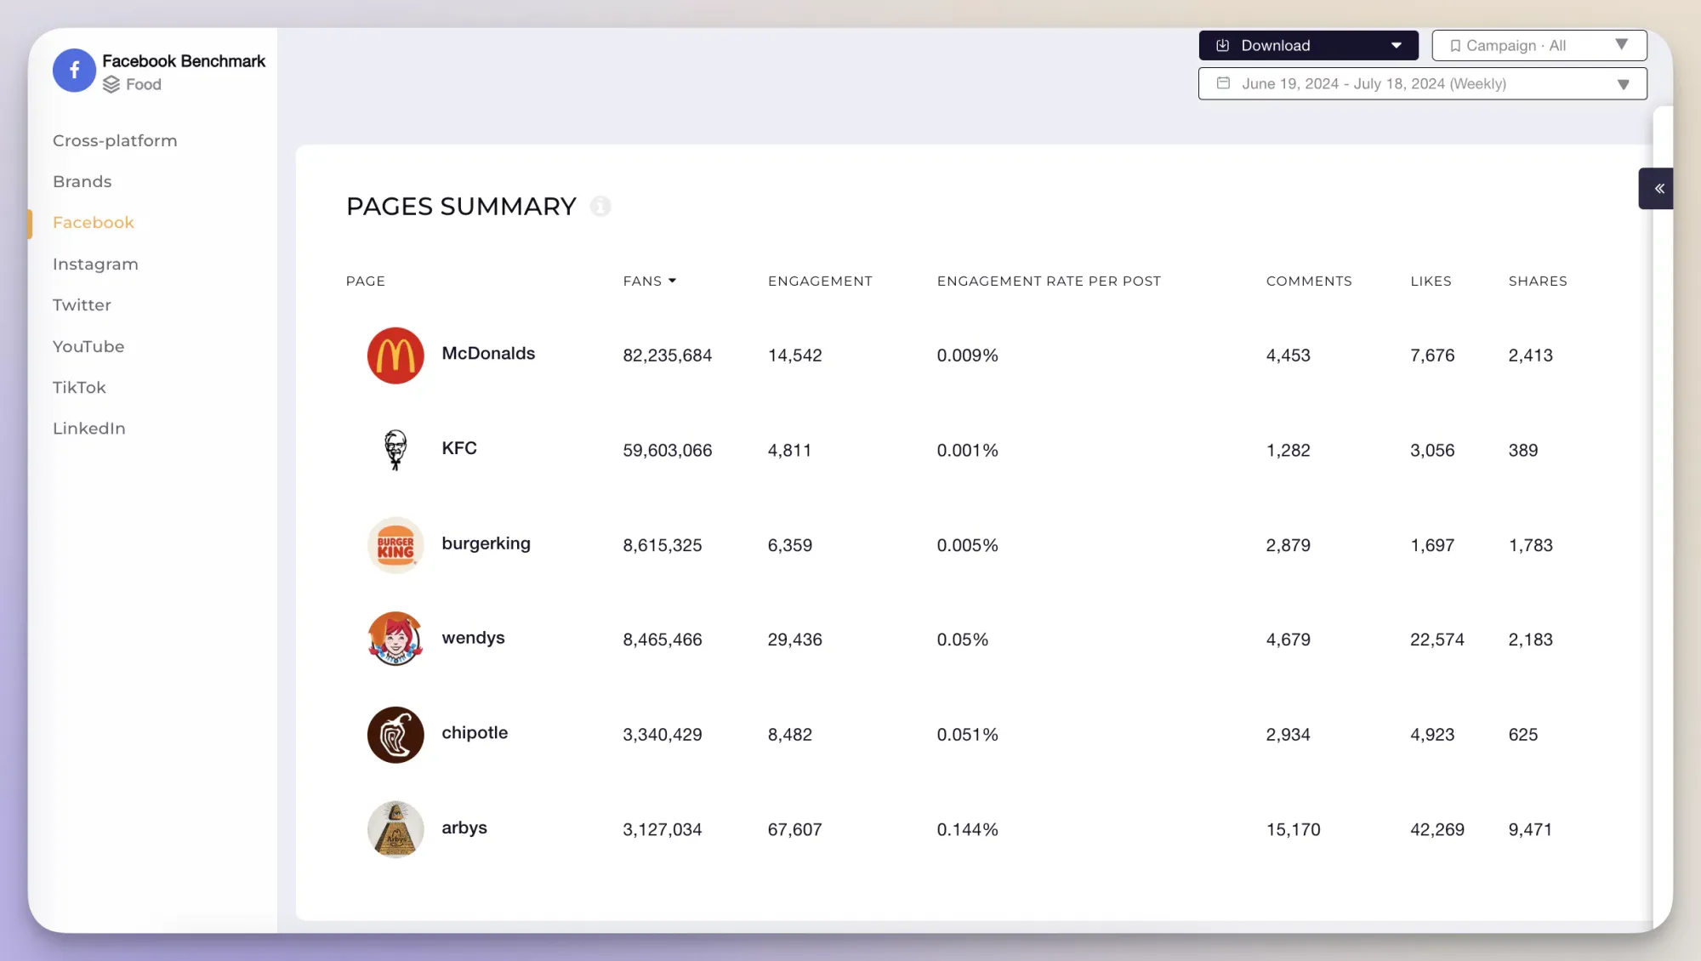
Task: Open the Cross-platform section
Action: click(115, 141)
